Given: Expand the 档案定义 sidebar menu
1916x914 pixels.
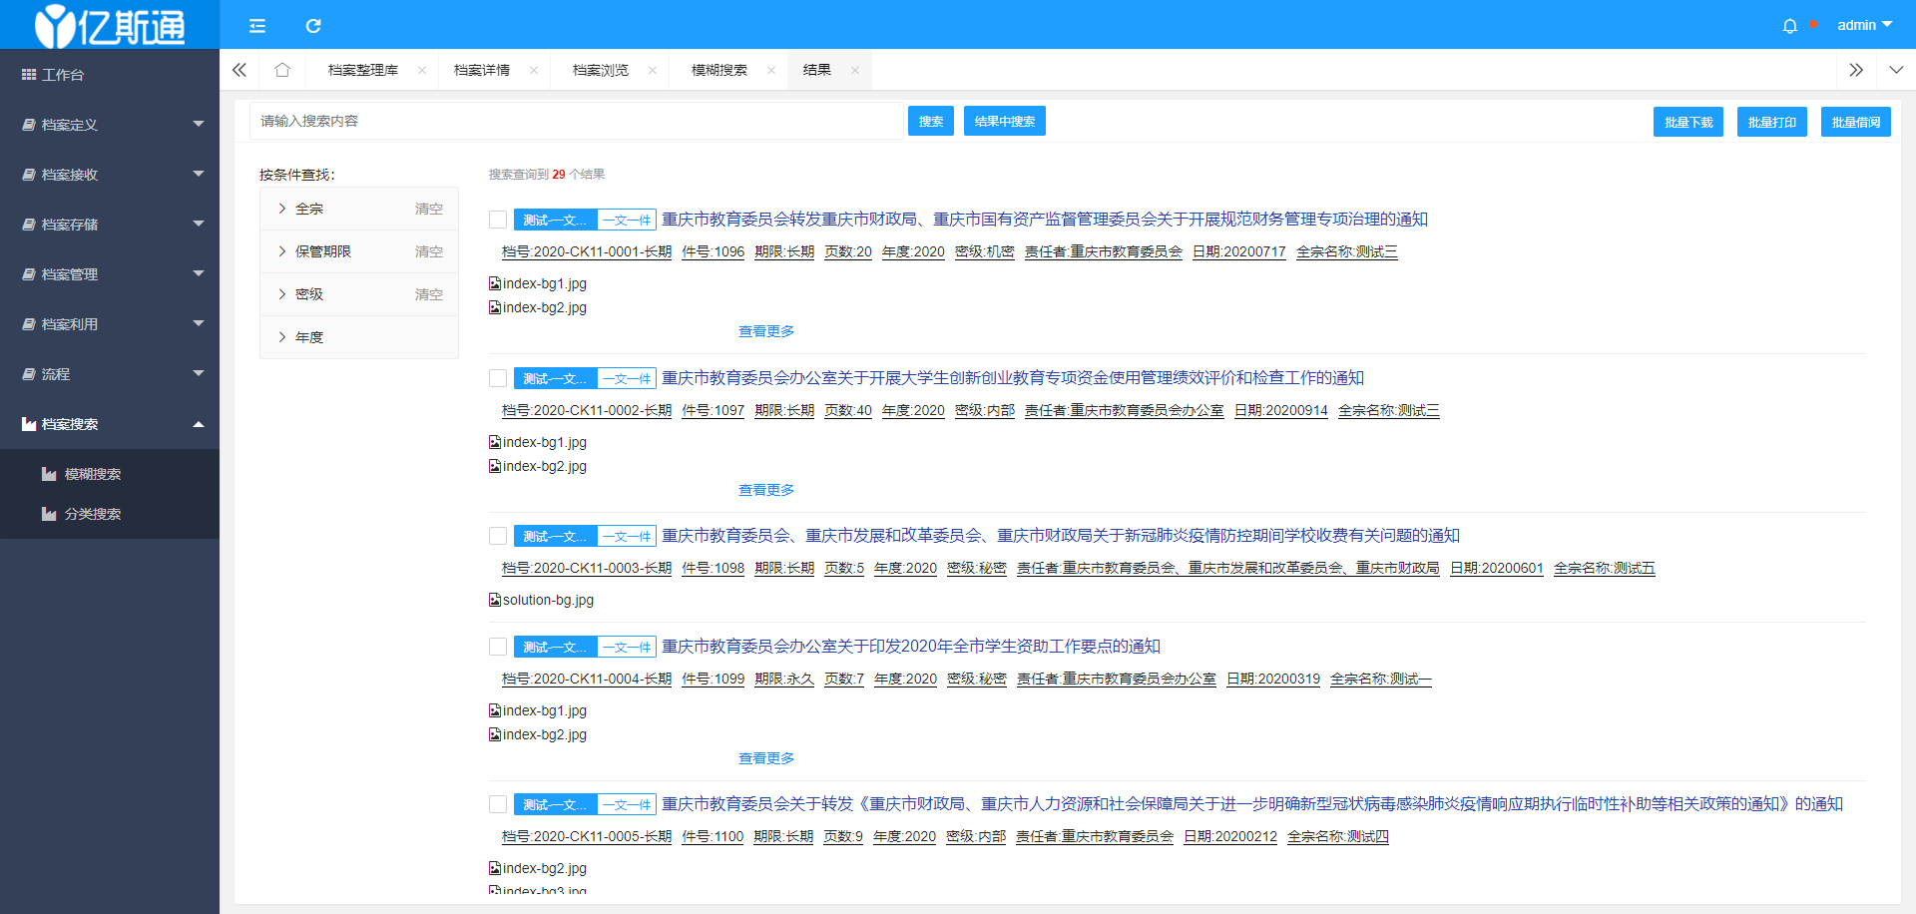Looking at the screenshot, I should [x=110, y=125].
